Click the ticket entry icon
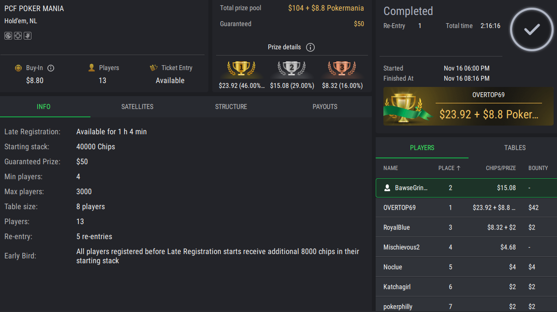 click(x=154, y=68)
